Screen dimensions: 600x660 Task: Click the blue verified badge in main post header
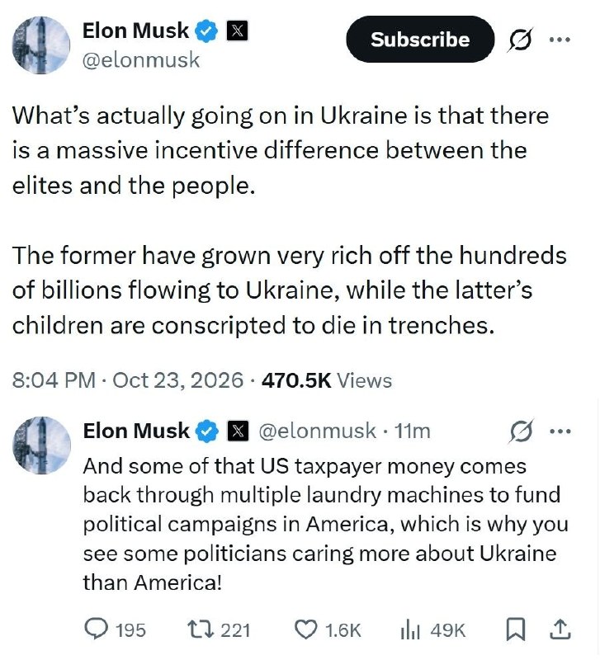coord(206,31)
